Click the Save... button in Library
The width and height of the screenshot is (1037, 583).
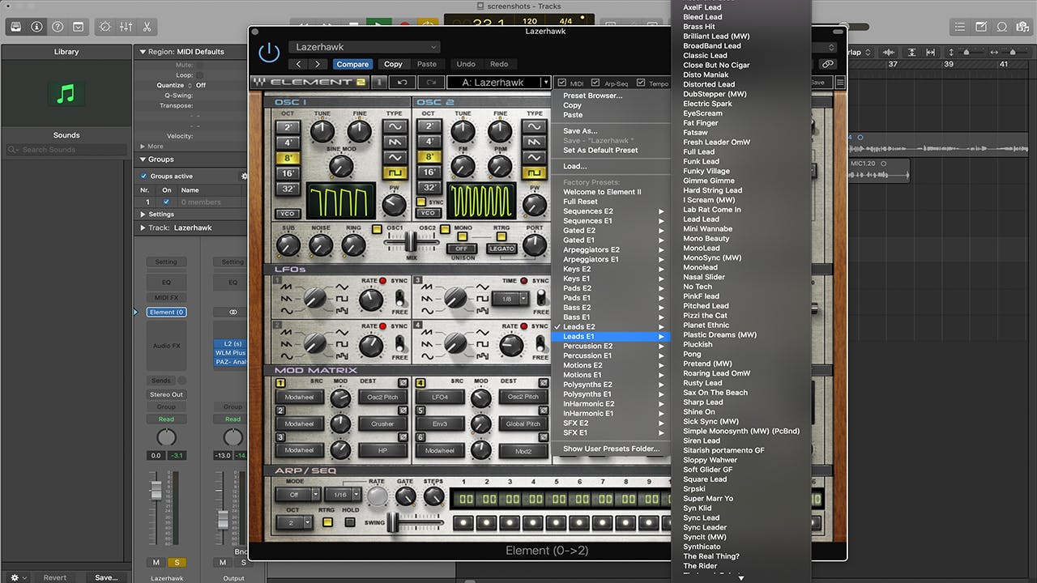[106, 577]
